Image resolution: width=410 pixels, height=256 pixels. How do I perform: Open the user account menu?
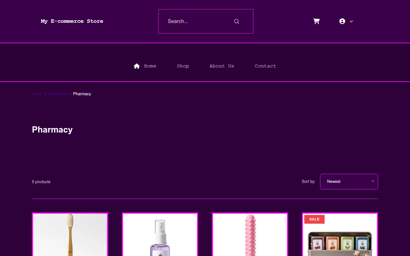(x=342, y=21)
